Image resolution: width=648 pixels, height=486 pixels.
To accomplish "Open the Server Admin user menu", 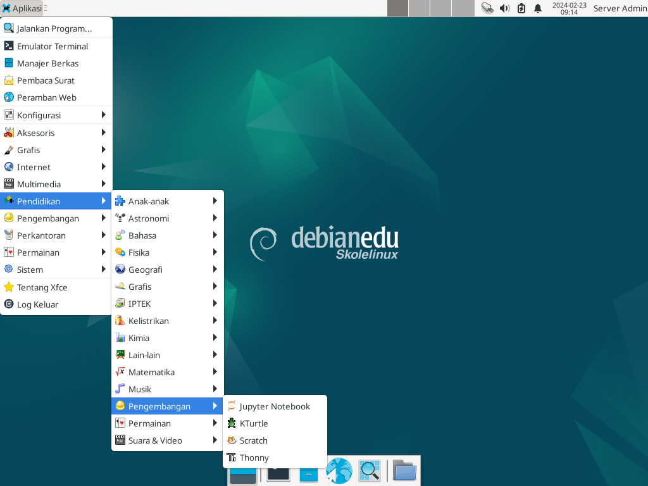I will point(620,8).
